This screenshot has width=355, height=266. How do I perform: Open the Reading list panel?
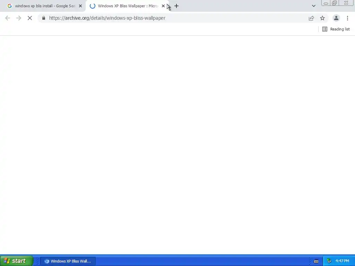pos(336,29)
